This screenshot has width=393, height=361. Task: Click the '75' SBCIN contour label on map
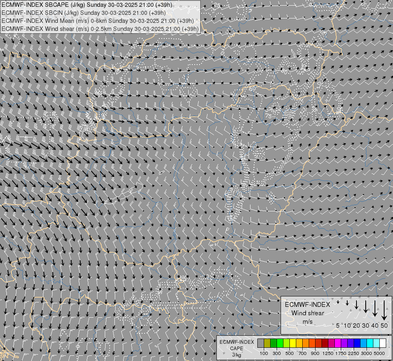(x=269, y=116)
